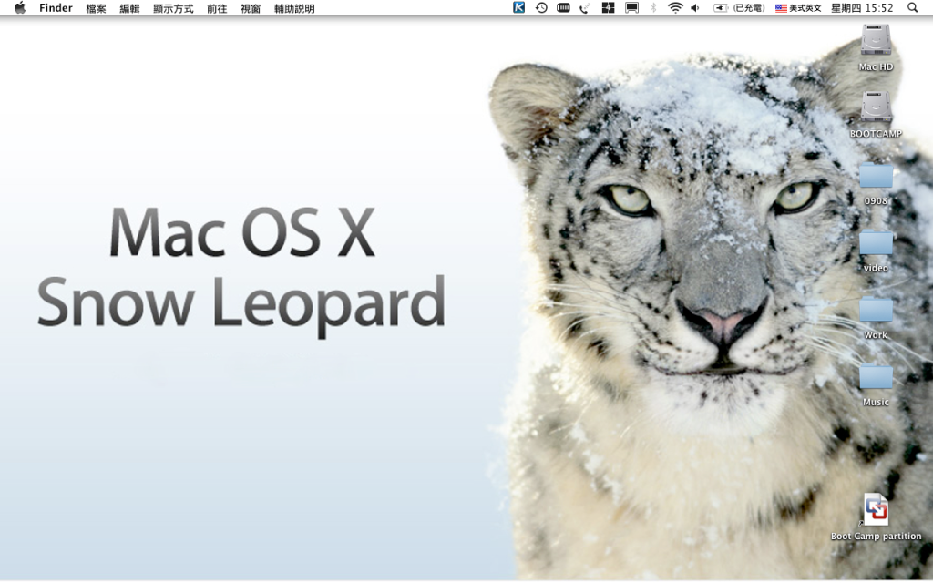Open the 前往 menu

pos(217,8)
